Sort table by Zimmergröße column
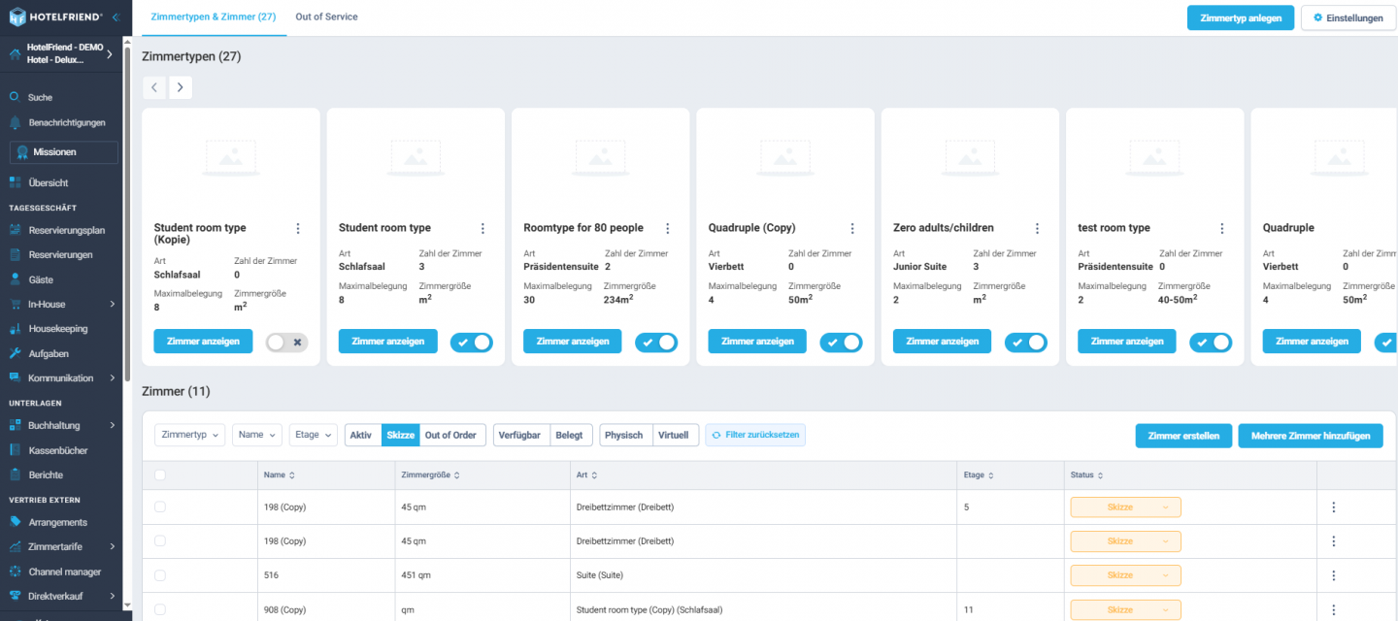 pyautogui.click(x=429, y=474)
